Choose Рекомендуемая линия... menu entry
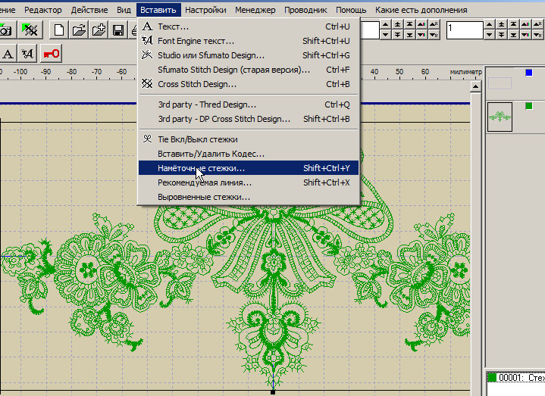This screenshot has width=545, height=396. [x=249, y=182]
